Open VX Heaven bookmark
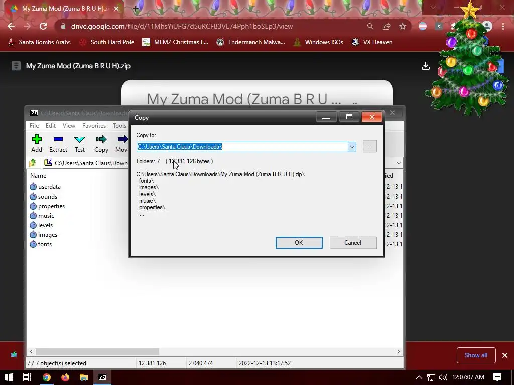 [x=372, y=42]
